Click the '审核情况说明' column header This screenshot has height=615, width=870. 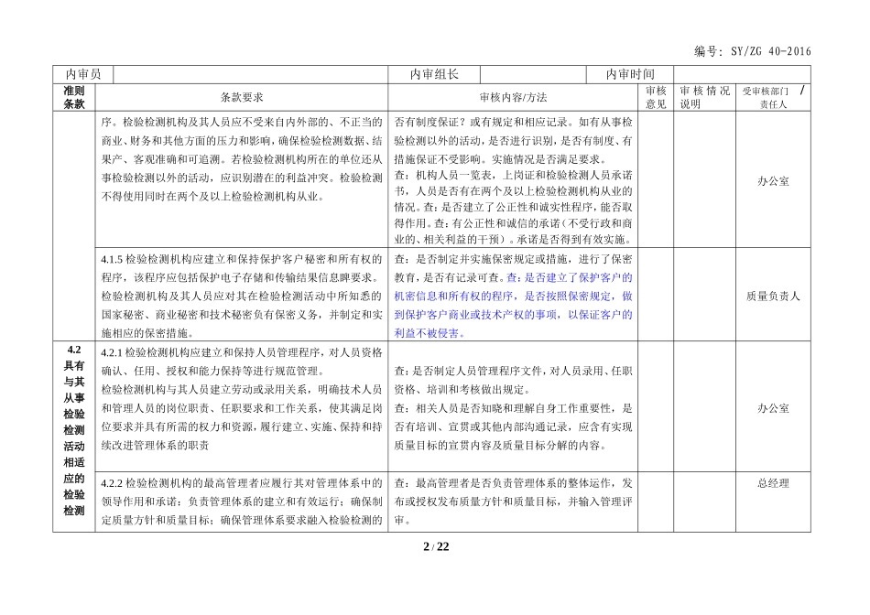pyautogui.click(x=704, y=97)
